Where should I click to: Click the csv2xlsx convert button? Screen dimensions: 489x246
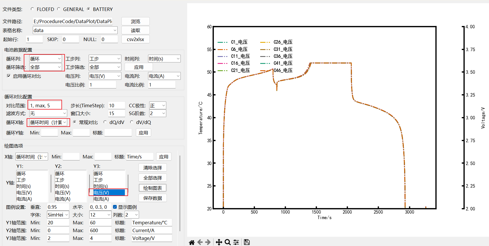[136, 39]
